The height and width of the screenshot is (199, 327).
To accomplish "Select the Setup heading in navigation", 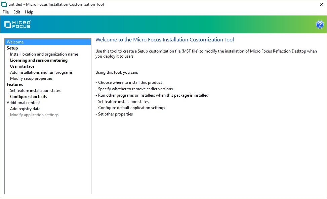I will [12, 48].
